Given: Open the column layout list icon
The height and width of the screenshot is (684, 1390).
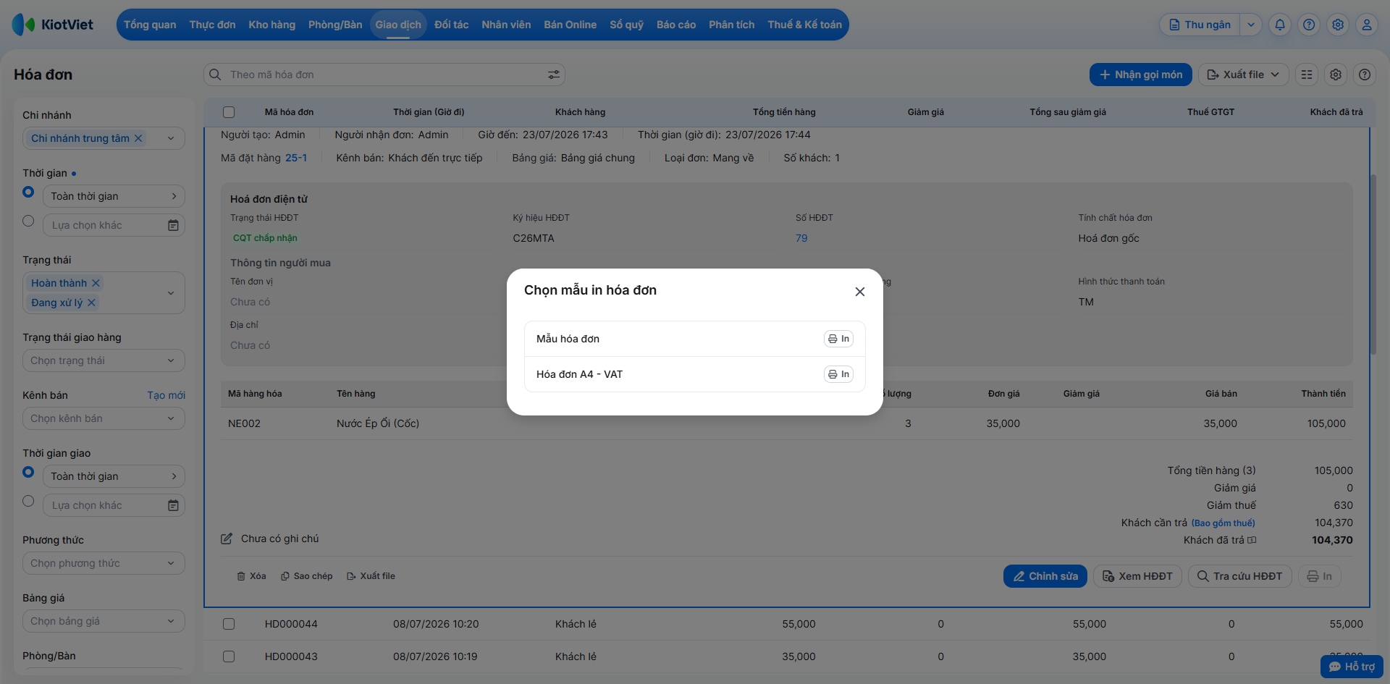Looking at the screenshot, I should (1307, 75).
